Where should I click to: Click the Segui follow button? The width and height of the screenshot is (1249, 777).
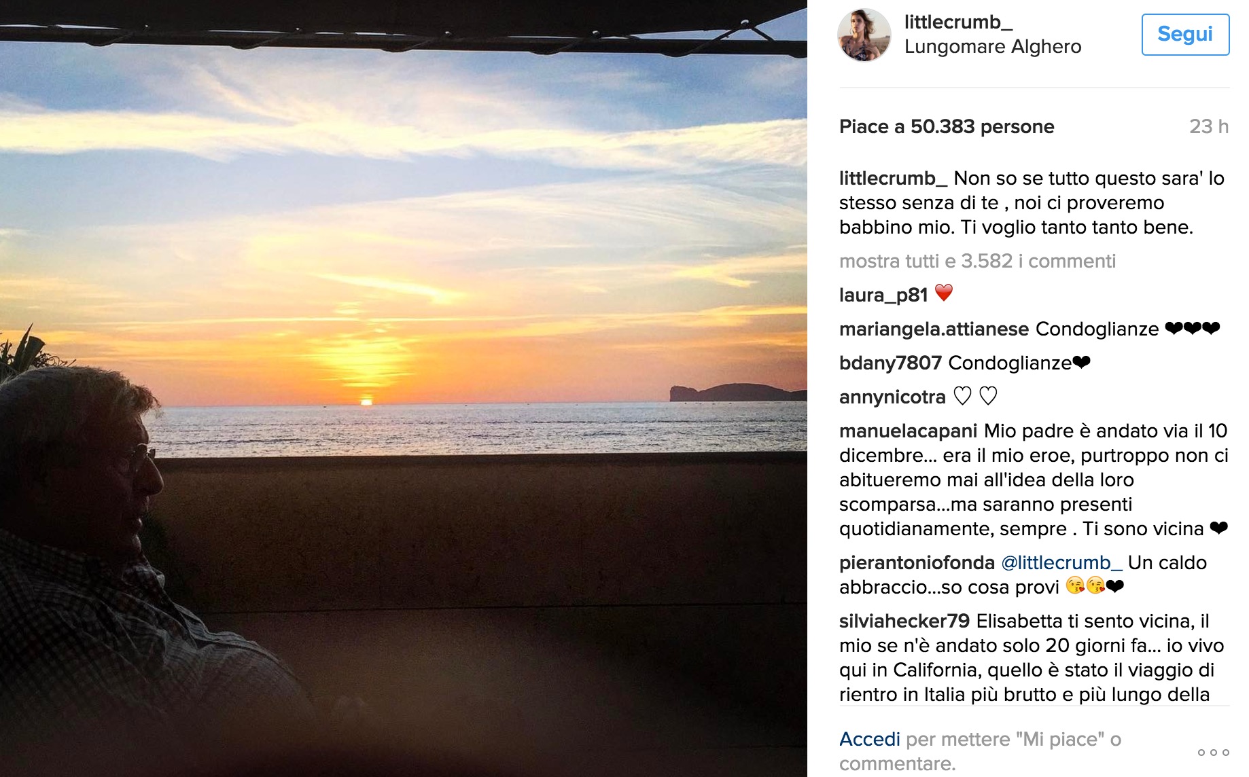pyautogui.click(x=1184, y=34)
